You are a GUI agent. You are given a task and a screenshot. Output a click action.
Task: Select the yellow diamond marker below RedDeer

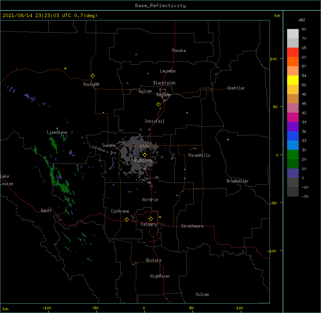tap(159, 104)
